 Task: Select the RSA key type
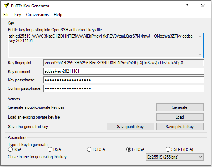[11, 149]
